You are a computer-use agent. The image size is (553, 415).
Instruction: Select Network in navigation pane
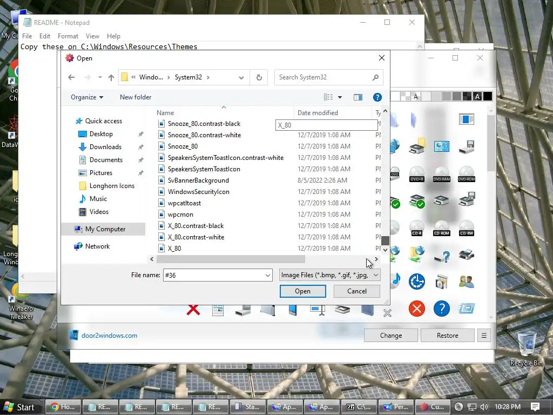[x=97, y=246]
